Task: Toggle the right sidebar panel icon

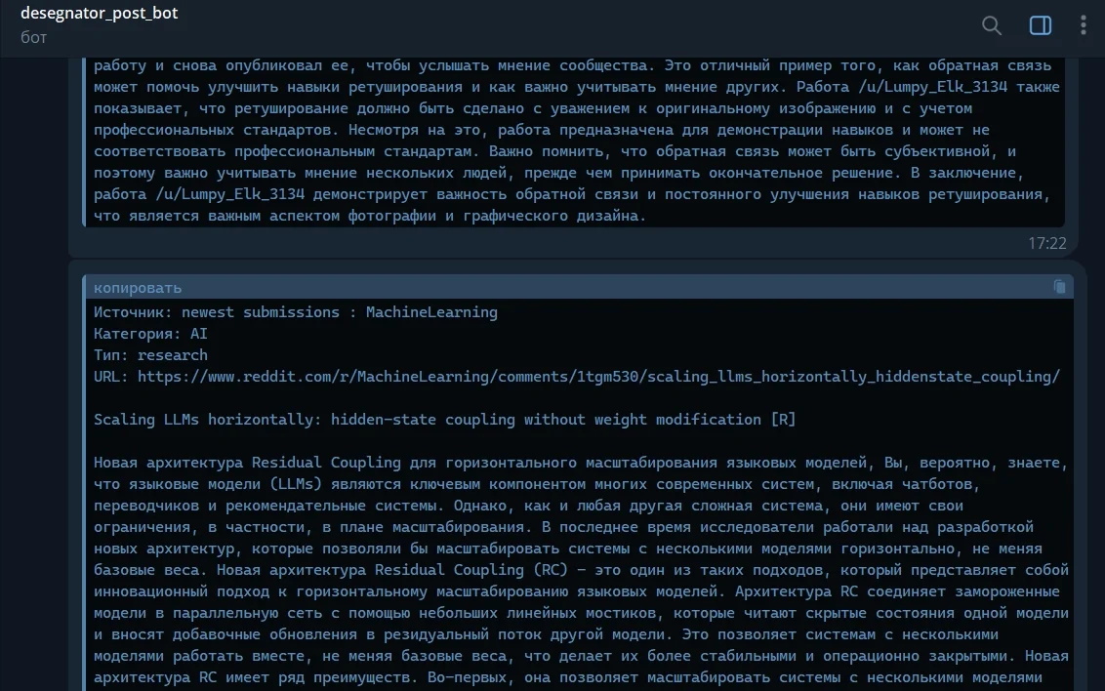Action: click(x=1041, y=25)
